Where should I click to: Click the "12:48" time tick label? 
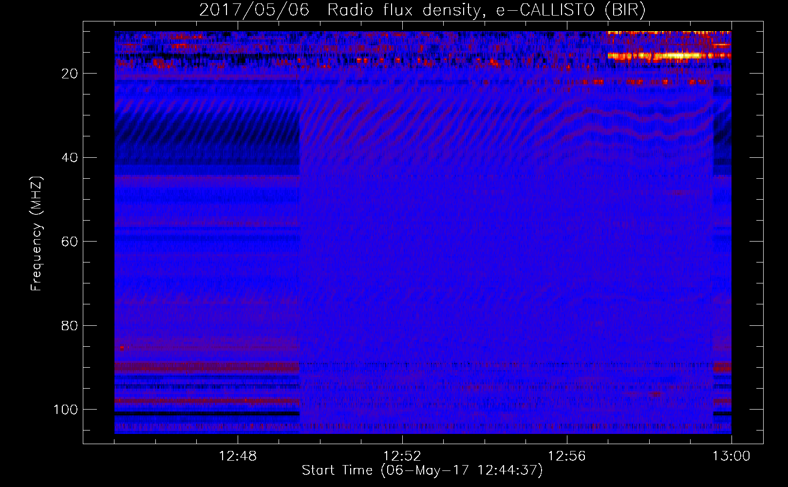pos(238,456)
